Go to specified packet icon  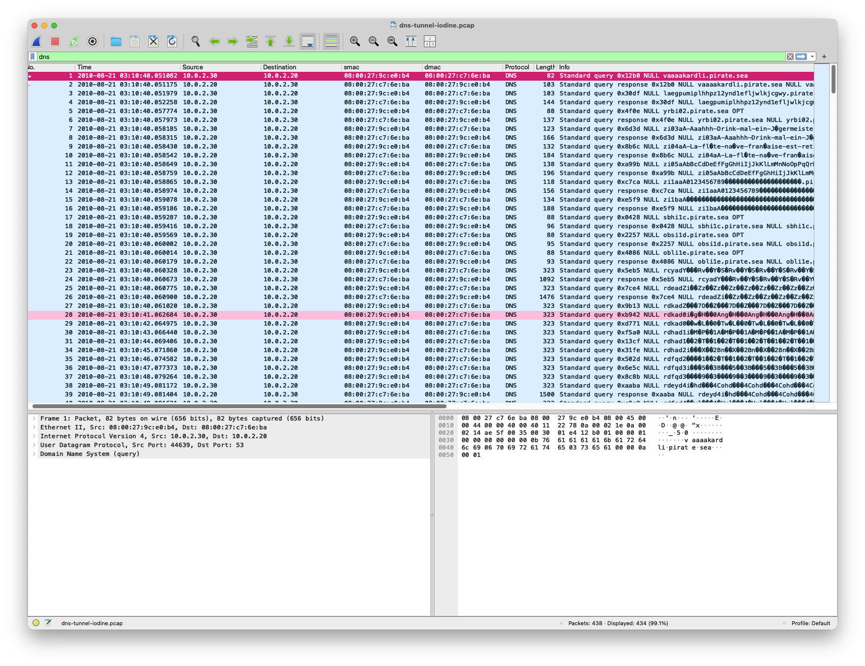point(252,41)
